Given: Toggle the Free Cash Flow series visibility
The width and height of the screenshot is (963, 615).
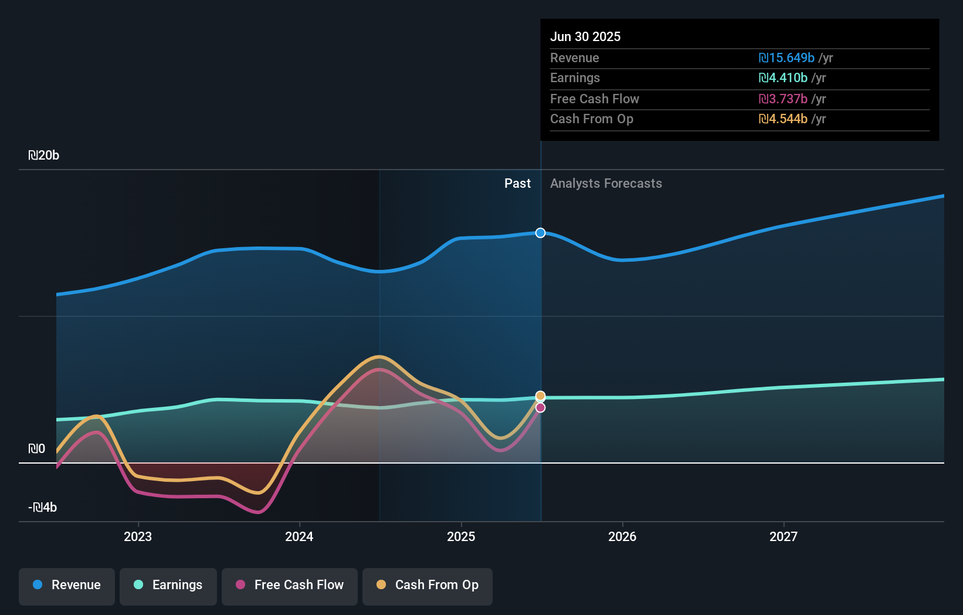Looking at the screenshot, I should (x=289, y=586).
